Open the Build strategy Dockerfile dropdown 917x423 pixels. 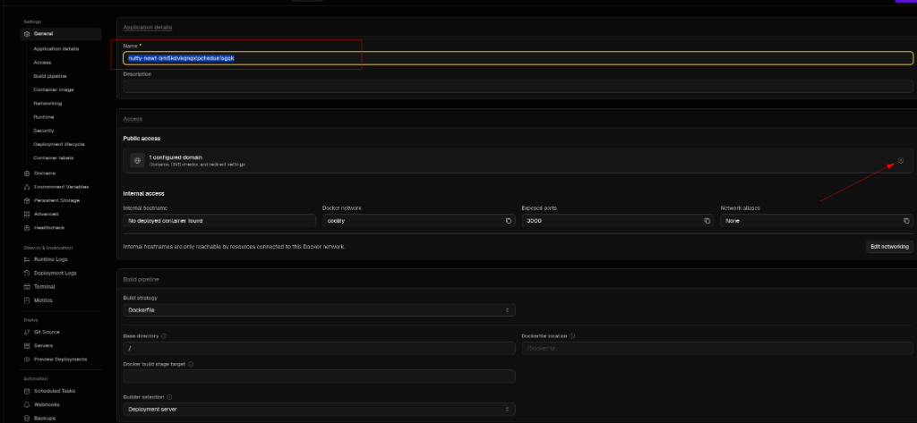(319, 310)
